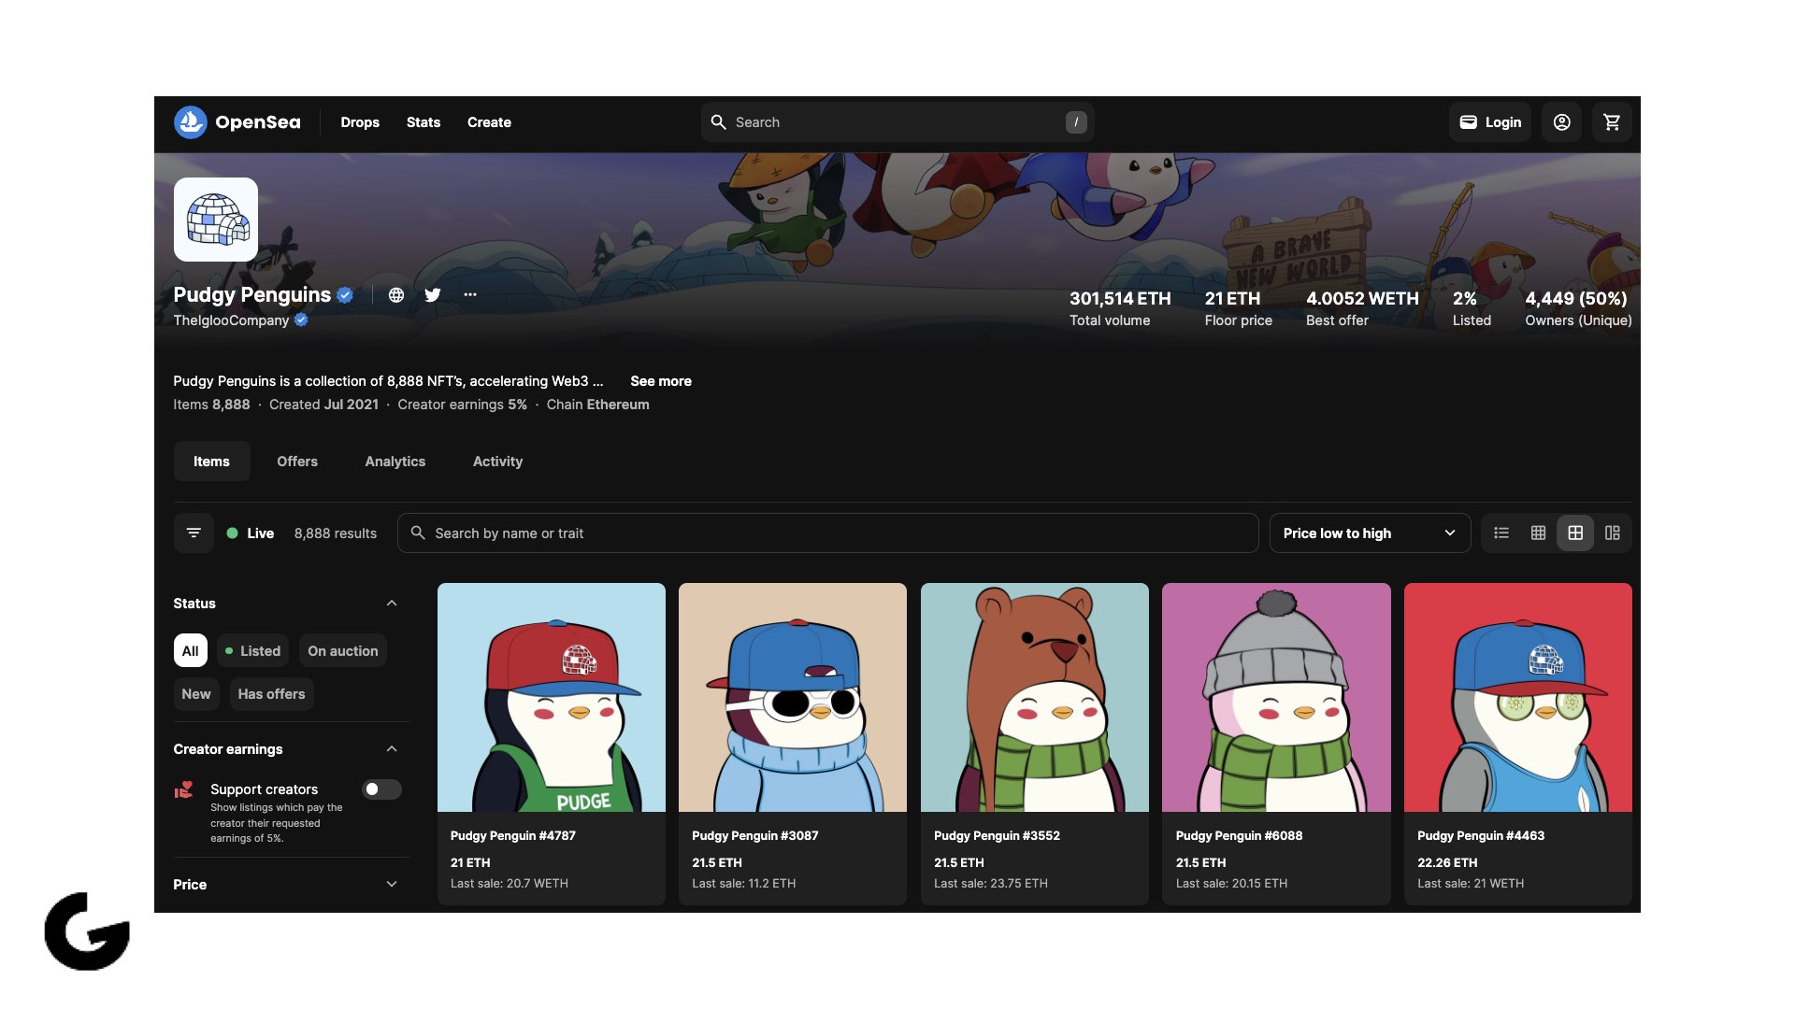Select the large grid view icon

pos(1575,533)
